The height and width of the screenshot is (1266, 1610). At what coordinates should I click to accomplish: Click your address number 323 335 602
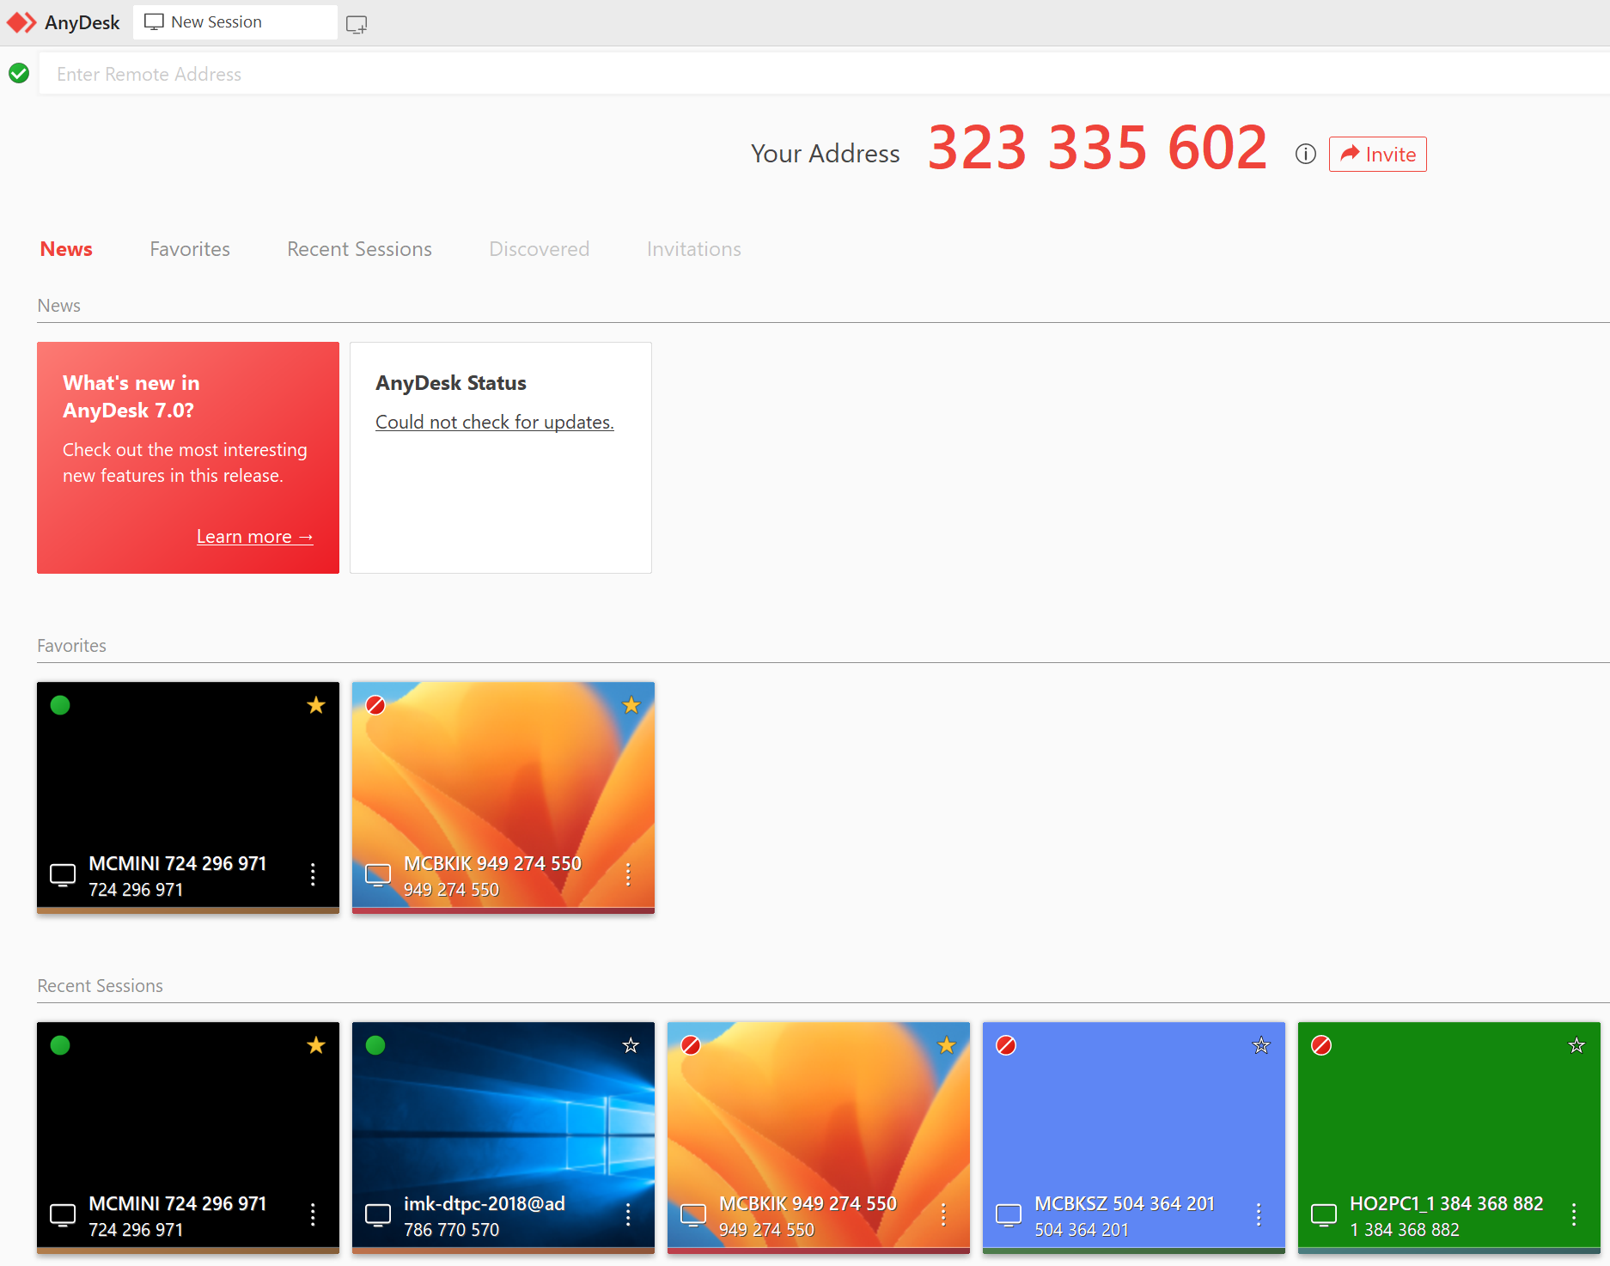(x=1098, y=148)
